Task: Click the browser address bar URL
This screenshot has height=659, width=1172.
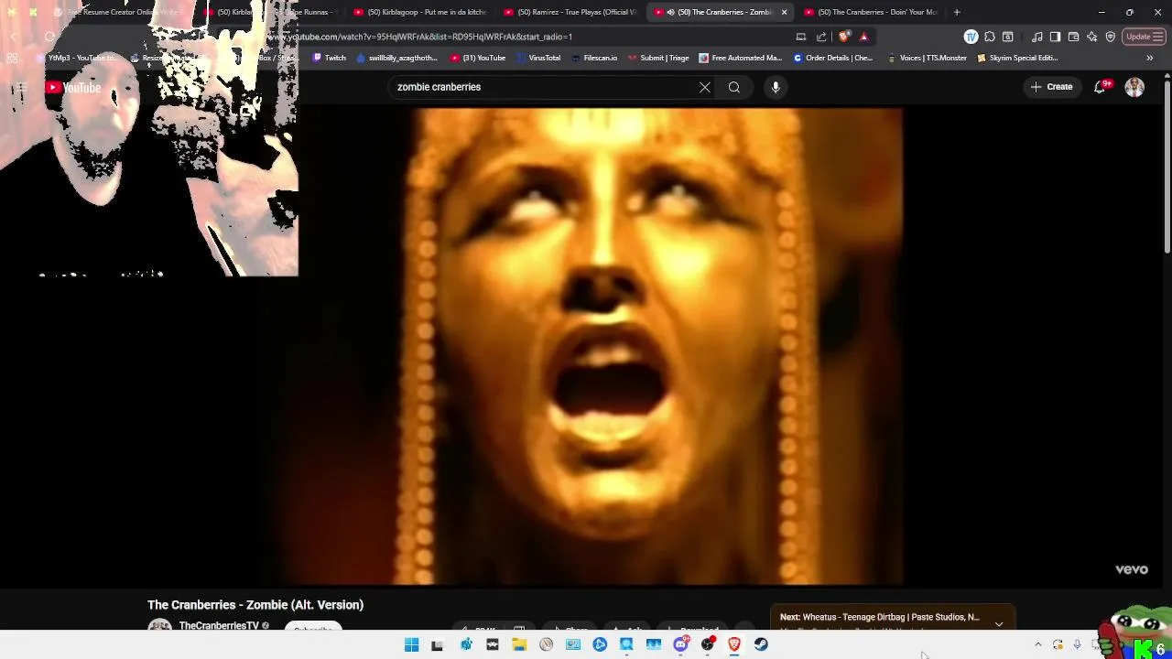Action: [421, 37]
